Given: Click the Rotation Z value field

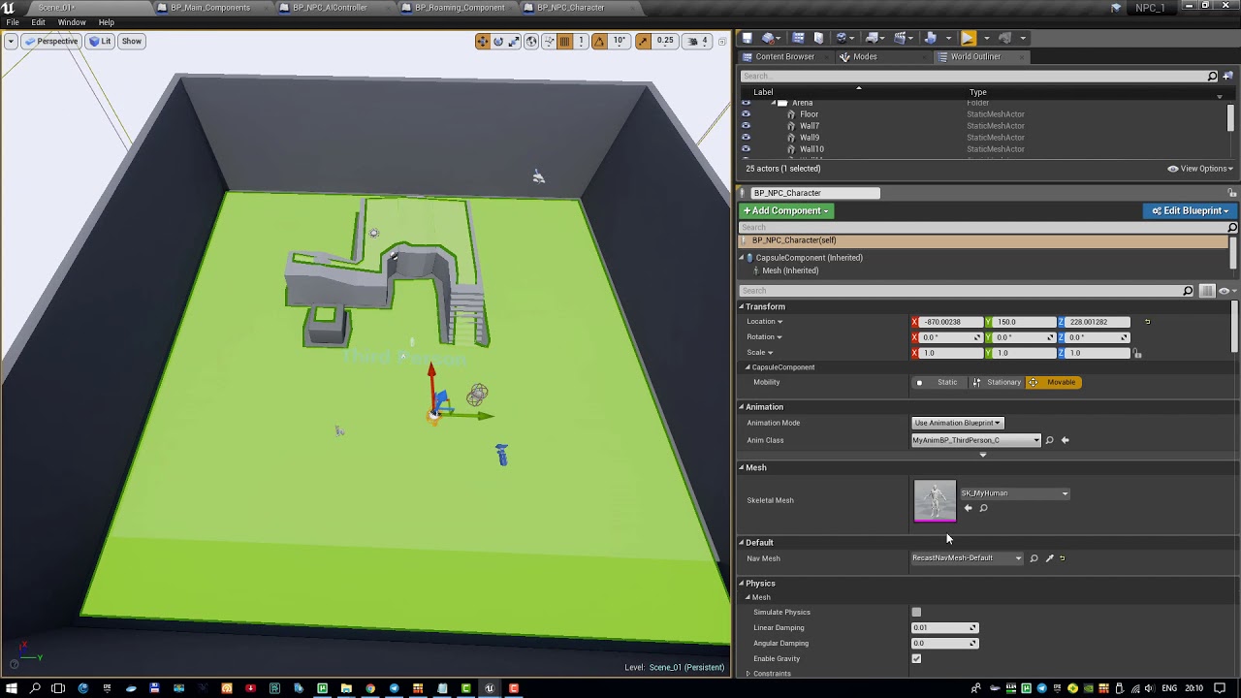Looking at the screenshot, I should point(1098,337).
